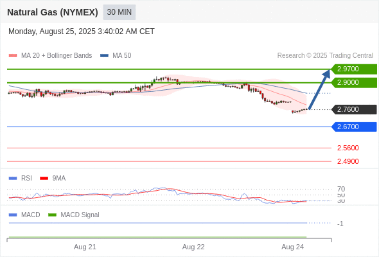Click the red 9MA legend icon

(x=44, y=179)
